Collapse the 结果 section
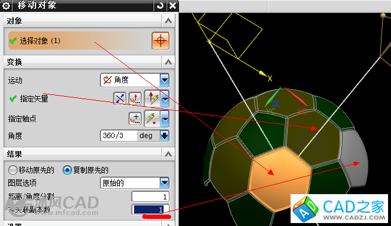 click(x=168, y=154)
